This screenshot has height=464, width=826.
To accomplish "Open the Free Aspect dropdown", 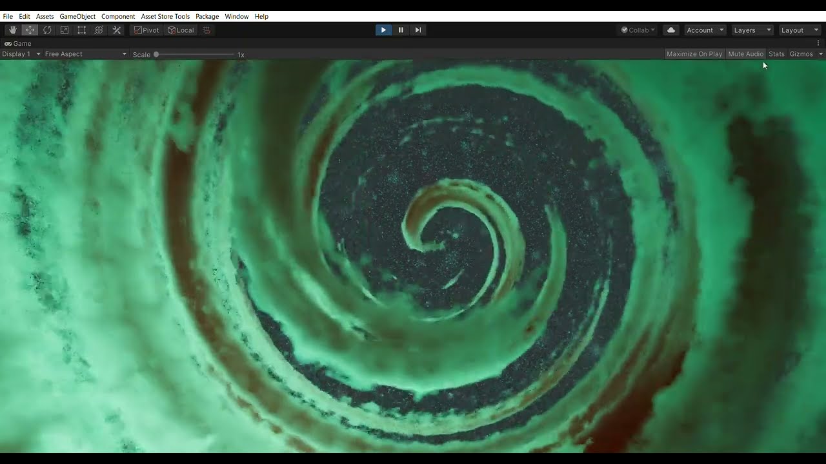I will click(86, 54).
